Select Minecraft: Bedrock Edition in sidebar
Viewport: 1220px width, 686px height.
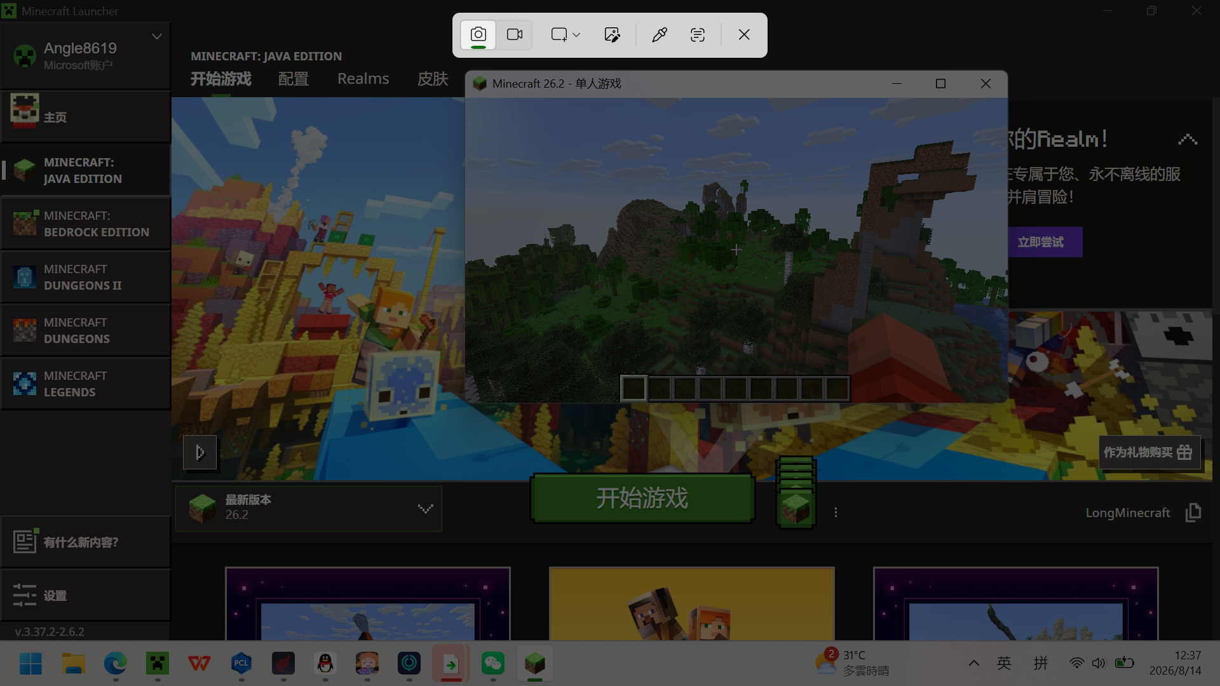(x=86, y=224)
